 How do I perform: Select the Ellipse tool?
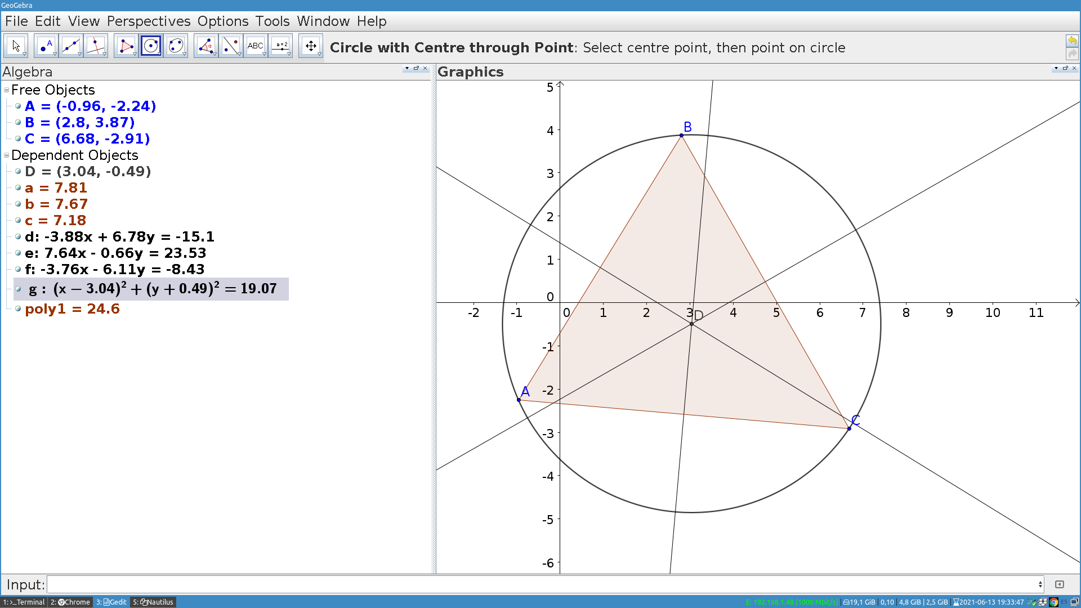176,45
